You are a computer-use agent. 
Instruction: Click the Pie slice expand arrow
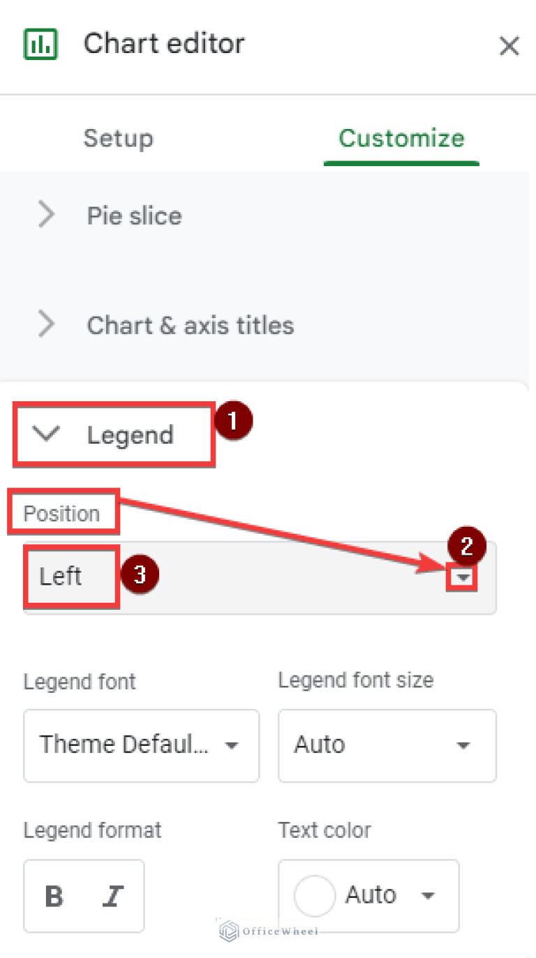[x=46, y=215]
